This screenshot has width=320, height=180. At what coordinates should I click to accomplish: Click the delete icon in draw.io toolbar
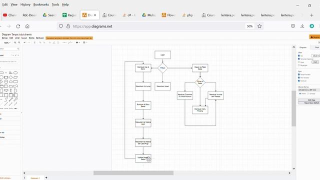[x=34, y=42]
